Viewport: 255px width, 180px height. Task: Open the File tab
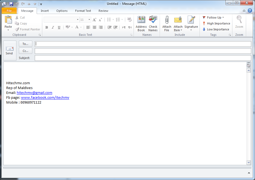[9, 11]
